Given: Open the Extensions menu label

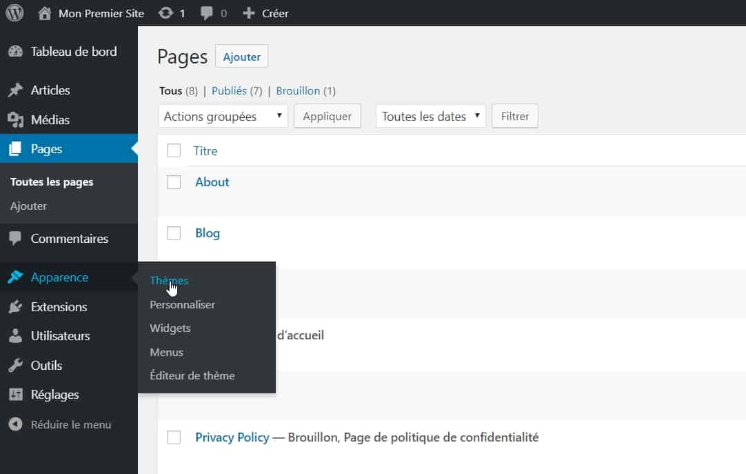Looking at the screenshot, I should click(x=59, y=307).
